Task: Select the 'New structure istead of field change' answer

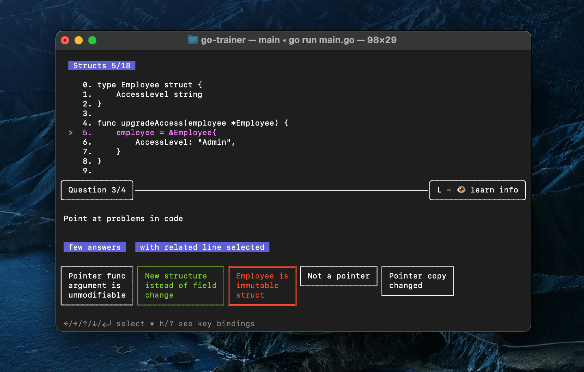Action: [x=181, y=286]
